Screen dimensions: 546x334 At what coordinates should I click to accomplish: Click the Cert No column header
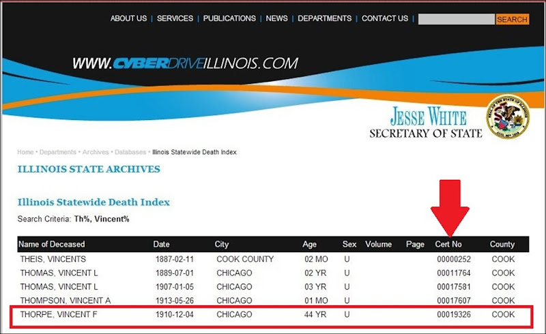point(448,244)
